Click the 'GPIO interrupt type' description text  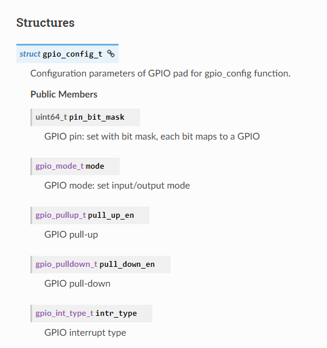pos(85,333)
